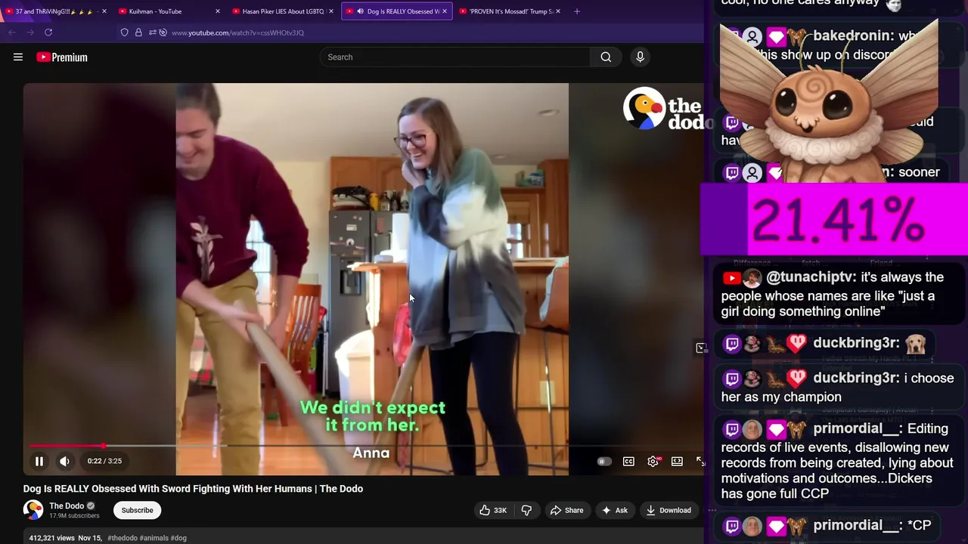Screen dimensions: 968x544
Task: Switch to '37 and ThRiViNgG' tab
Action: [x=54, y=11]
